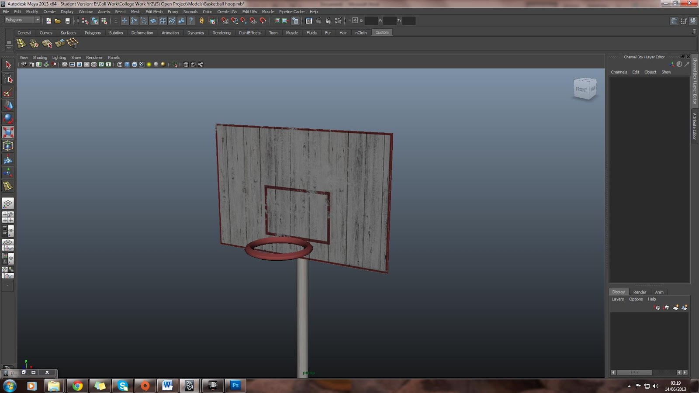Open a scene with the folder icon
The image size is (699, 393).
click(x=58, y=21)
